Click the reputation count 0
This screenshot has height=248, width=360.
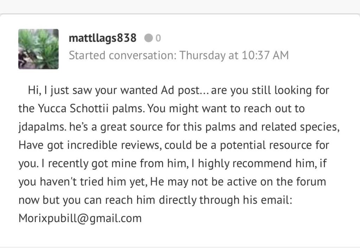click(x=158, y=38)
